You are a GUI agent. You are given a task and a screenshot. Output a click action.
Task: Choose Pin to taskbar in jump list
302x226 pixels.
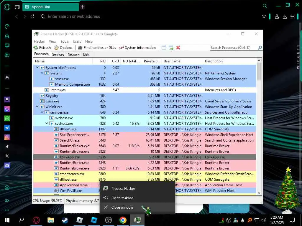point(137,198)
